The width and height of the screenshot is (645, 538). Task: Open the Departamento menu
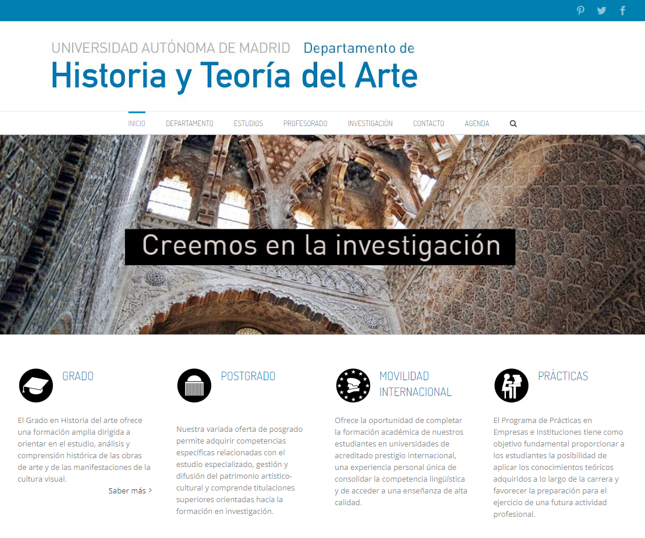pyautogui.click(x=189, y=123)
